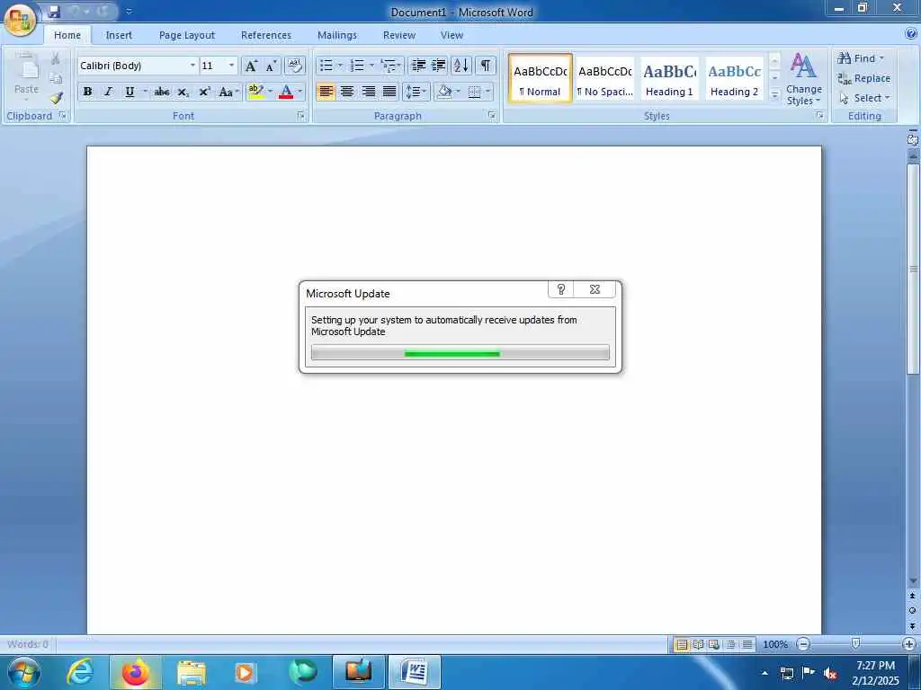
Task: Toggle Subscript formatting
Action: [183, 92]
